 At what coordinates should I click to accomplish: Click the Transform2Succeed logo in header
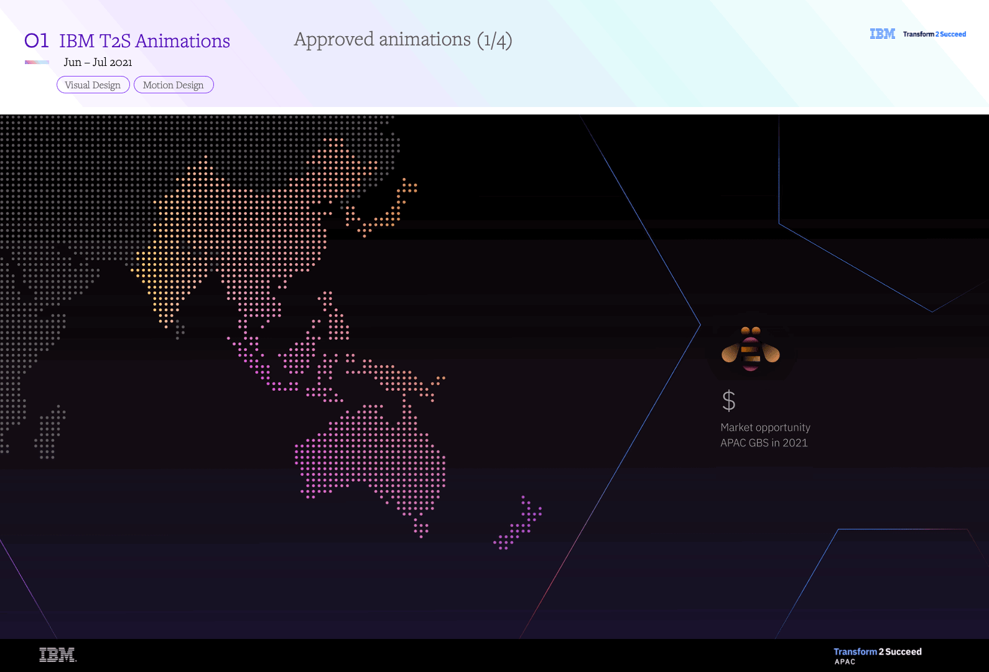coord(934,34)
